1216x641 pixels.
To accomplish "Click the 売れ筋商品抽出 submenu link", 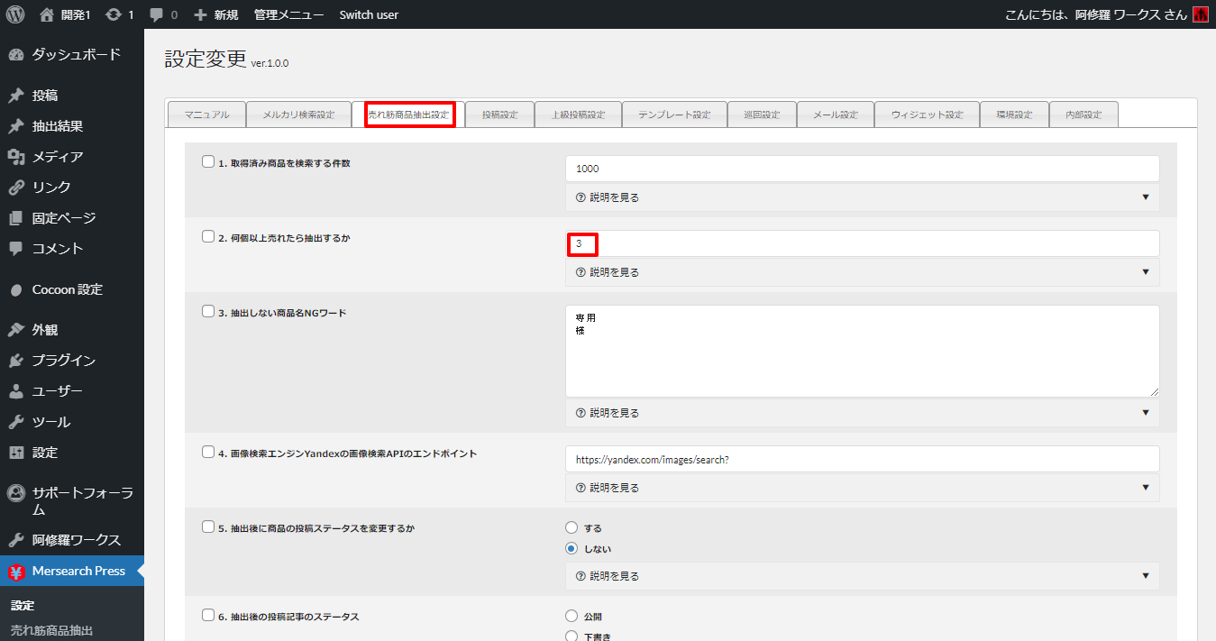I will (x=51, y=630).
